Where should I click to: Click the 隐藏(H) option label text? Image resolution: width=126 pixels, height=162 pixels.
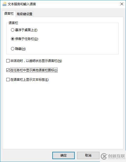click(20, 49)
